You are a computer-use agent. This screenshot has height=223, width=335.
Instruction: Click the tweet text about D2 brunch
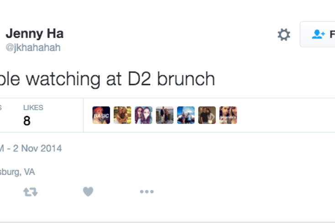coord(107,79)
